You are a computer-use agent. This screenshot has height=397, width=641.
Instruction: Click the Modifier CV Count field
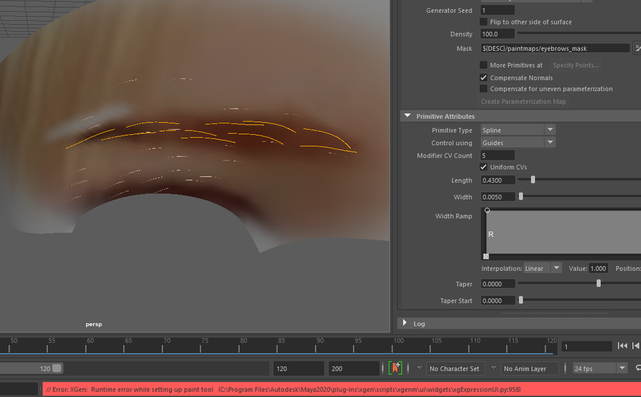[x=498, y=155]
